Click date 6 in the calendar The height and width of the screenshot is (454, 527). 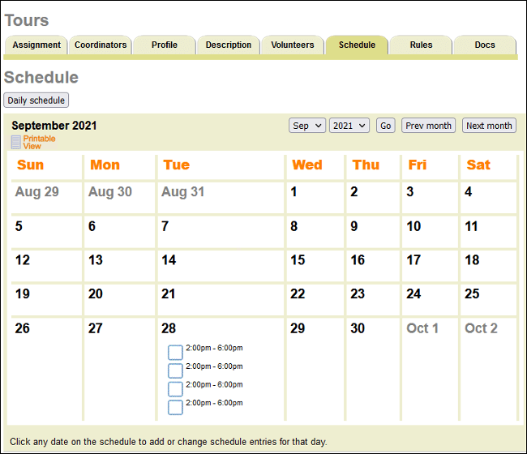pos(92,226)
